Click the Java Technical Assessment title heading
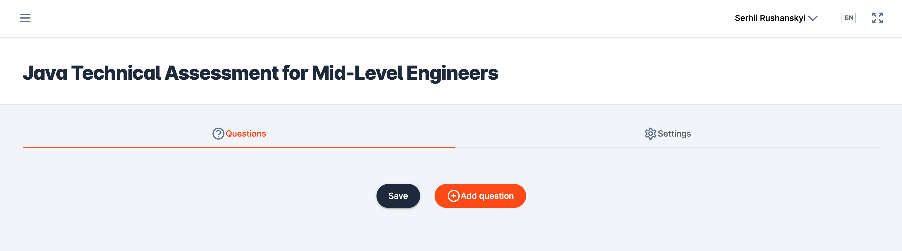902x251 pixels. coord(260,73)
